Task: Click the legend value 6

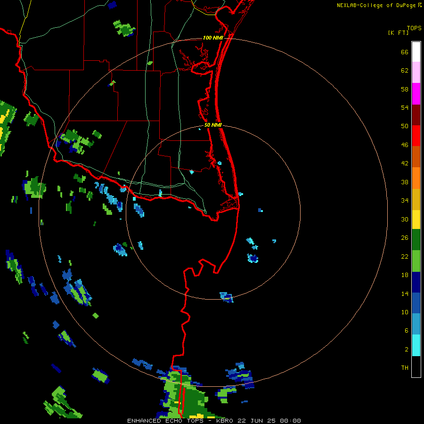Action: [x=407, y=331]
